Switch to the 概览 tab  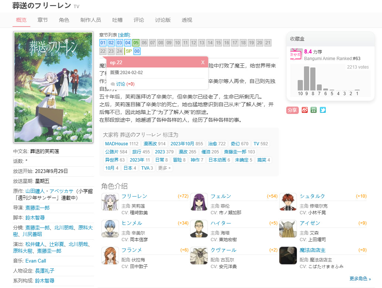pos(21,20)
